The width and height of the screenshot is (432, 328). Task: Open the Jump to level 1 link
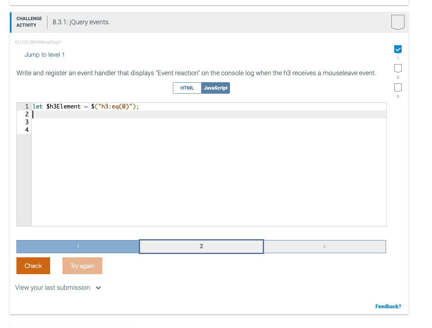point(44,54)
